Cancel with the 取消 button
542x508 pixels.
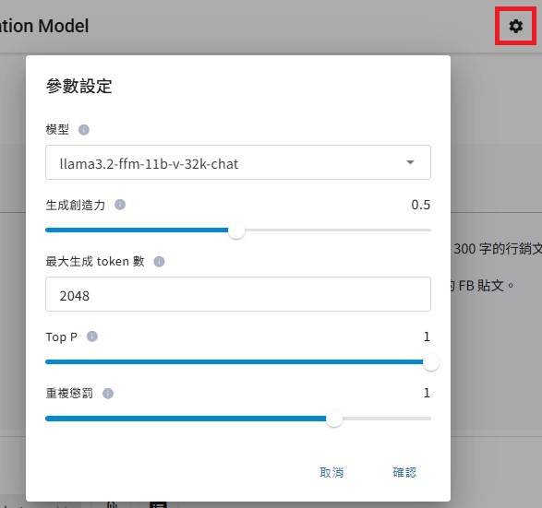click(331, 472)
